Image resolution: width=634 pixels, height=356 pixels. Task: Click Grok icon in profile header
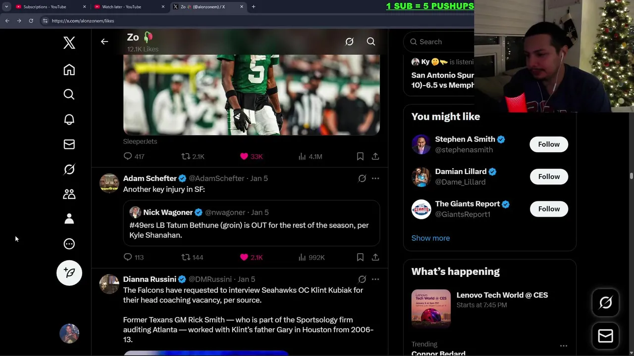(349, 42)
